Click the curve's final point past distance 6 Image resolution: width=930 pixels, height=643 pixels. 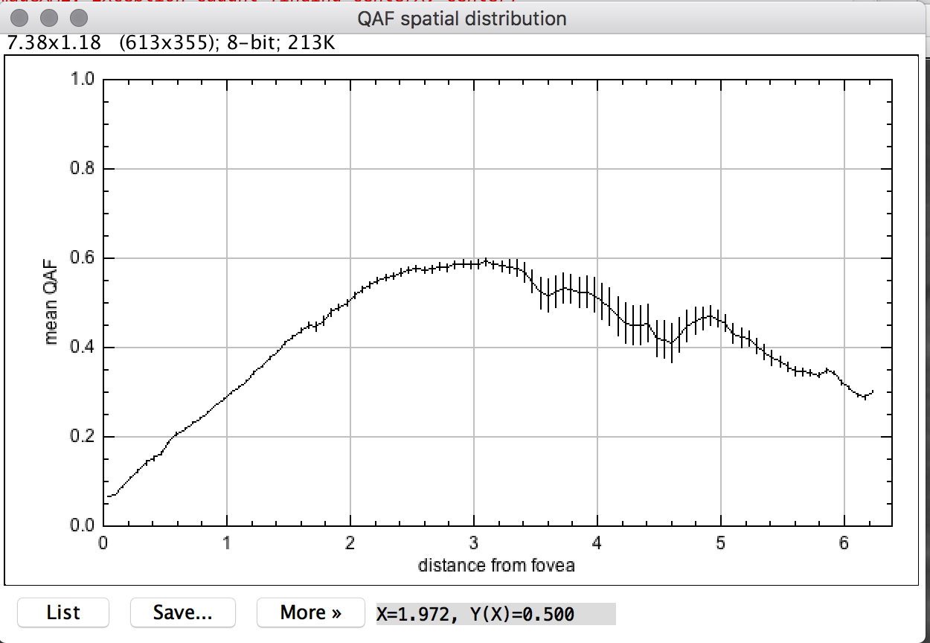(872, 391)
